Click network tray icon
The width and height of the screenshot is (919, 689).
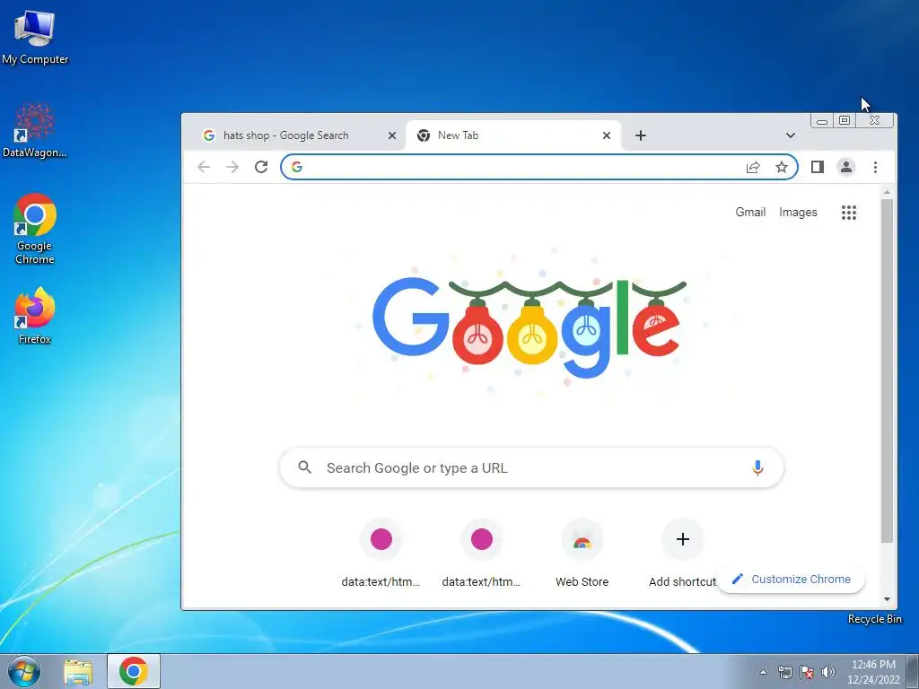tap(784, 672)
